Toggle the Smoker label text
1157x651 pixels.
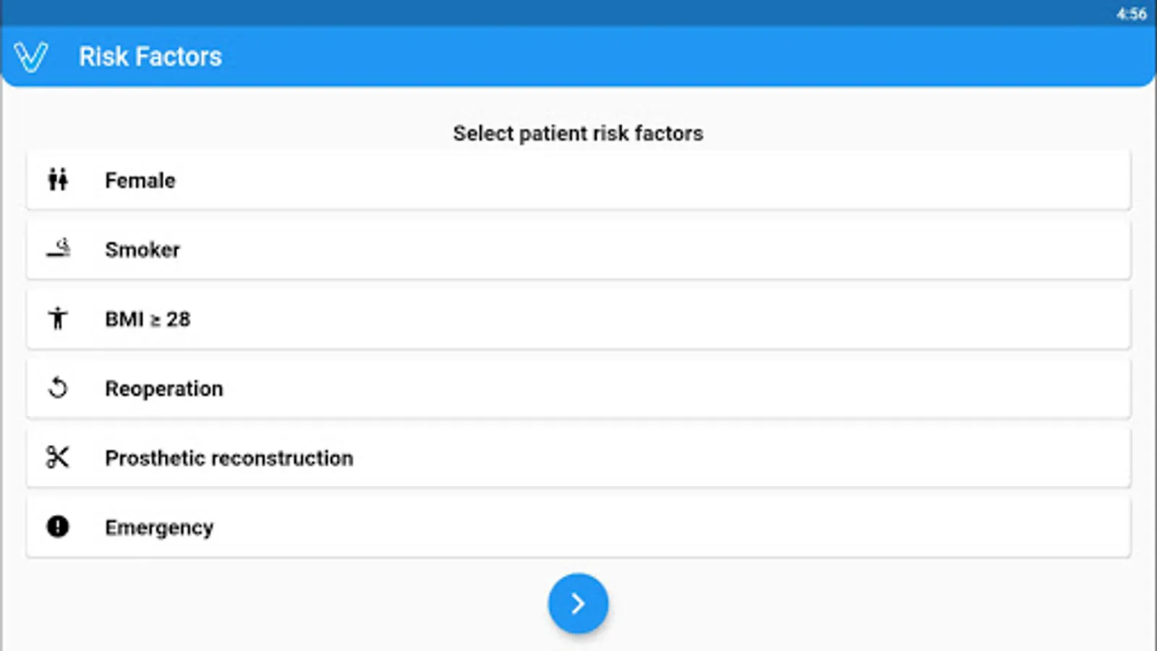pos(142,250)
